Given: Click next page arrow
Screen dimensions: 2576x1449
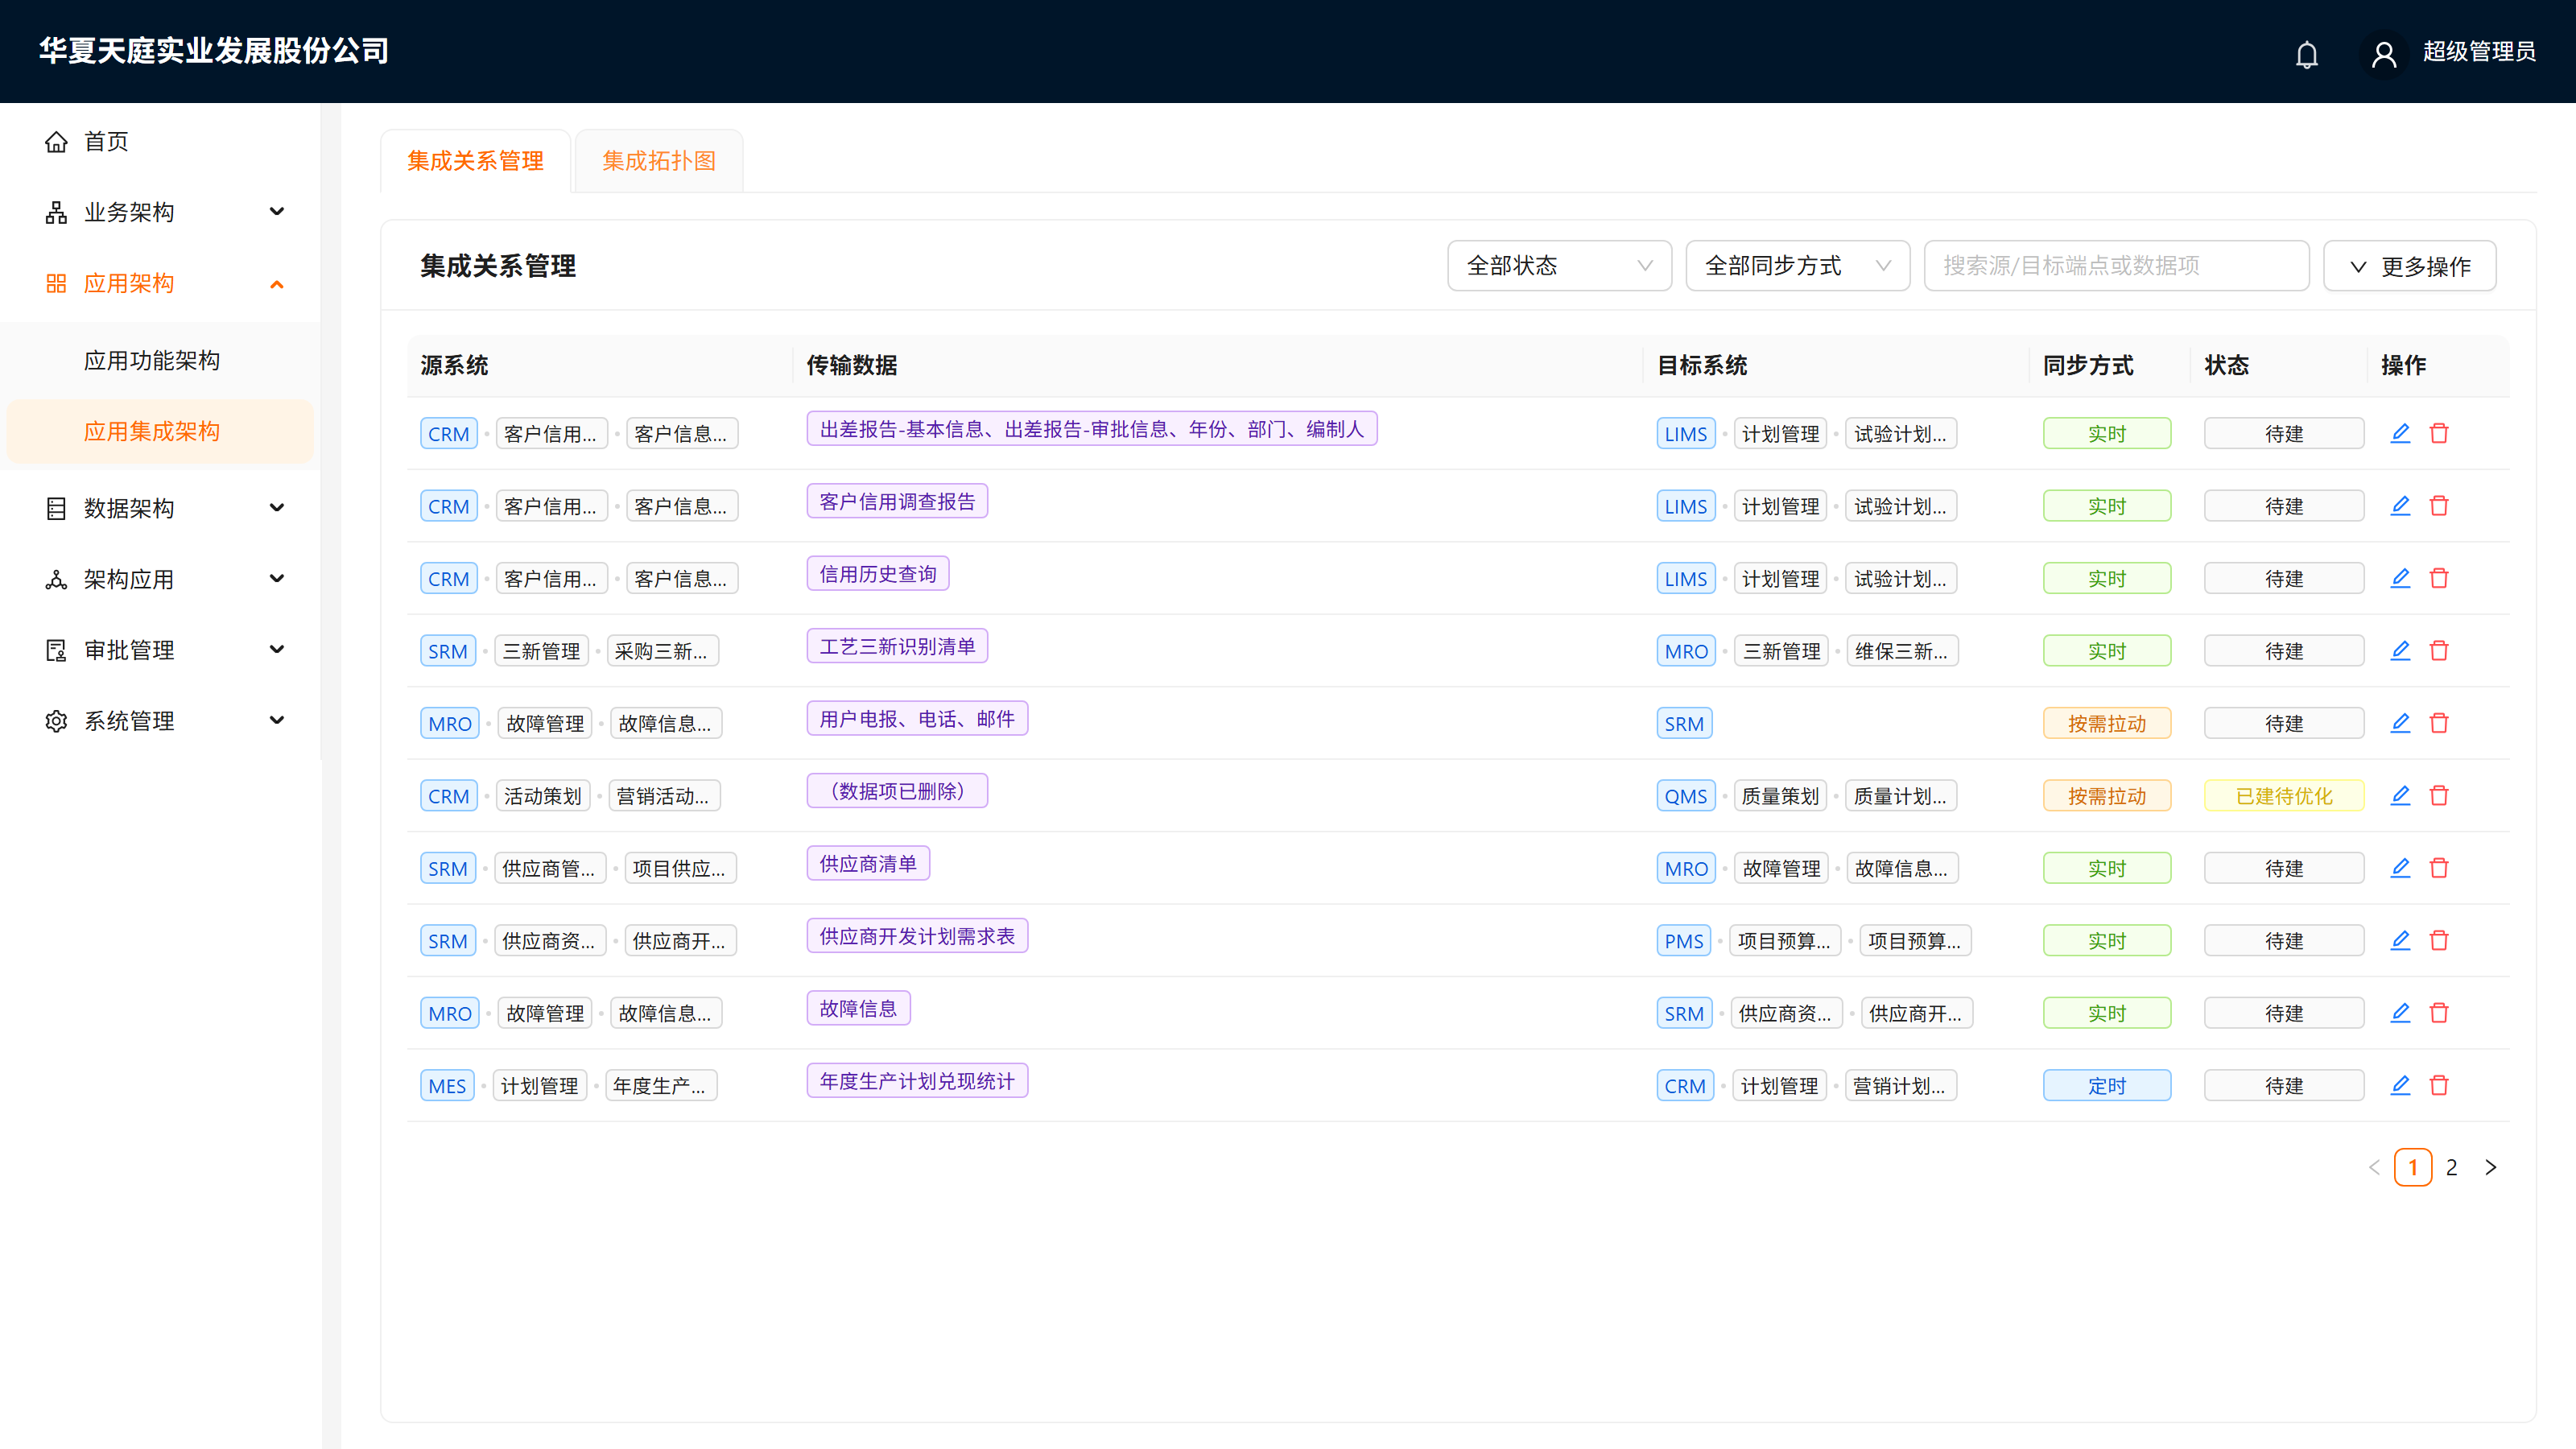Looking at the screenshot, I should pyautogui.click(x=2490, y=1167).
